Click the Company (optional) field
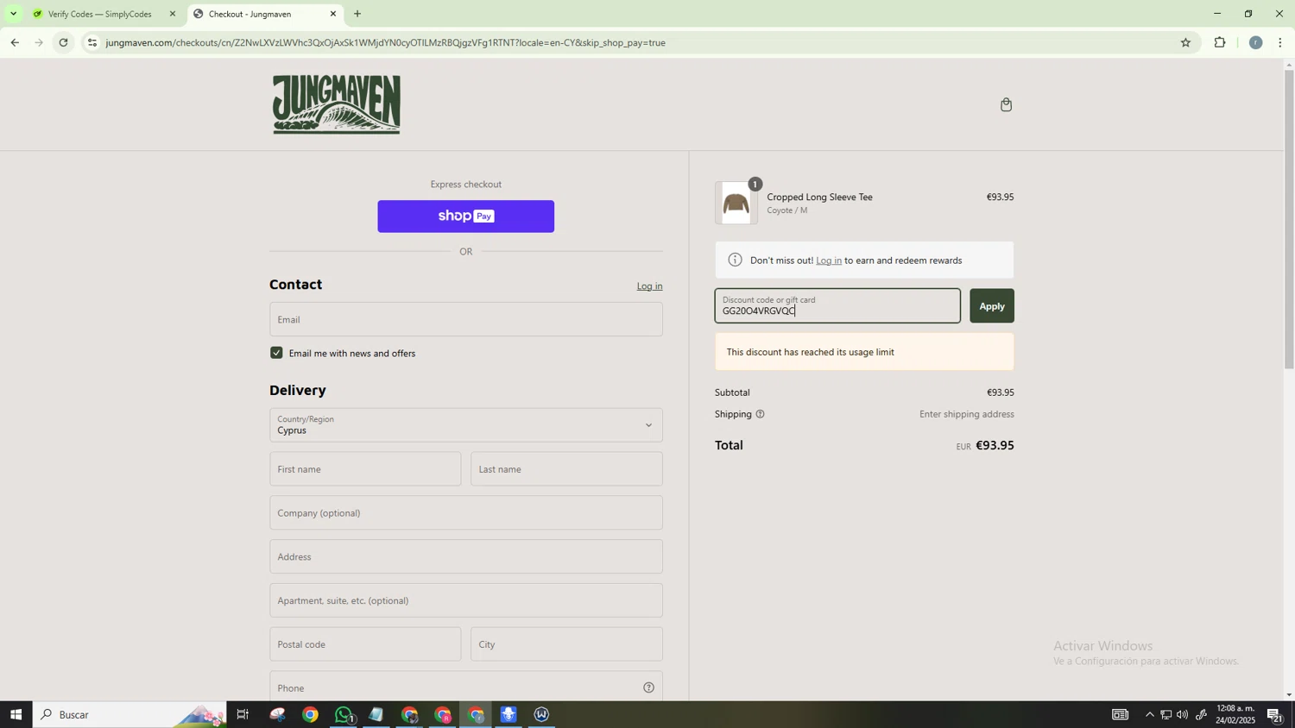The width and height of the screenshot is (1295, 728). [x=466, y=513]
